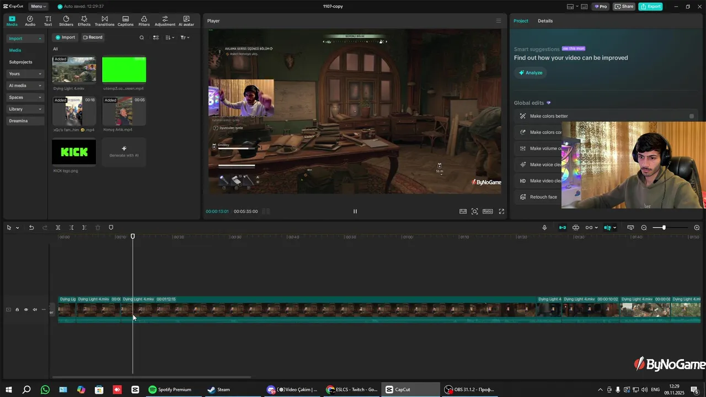
Task: Mute the main video track
Action: tap(35, 309)
